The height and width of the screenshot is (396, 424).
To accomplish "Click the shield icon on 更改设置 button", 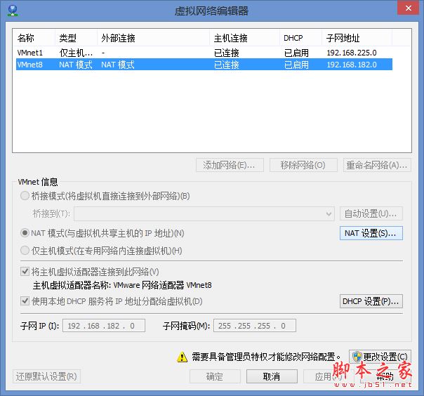I will click(x=357, y=357).
